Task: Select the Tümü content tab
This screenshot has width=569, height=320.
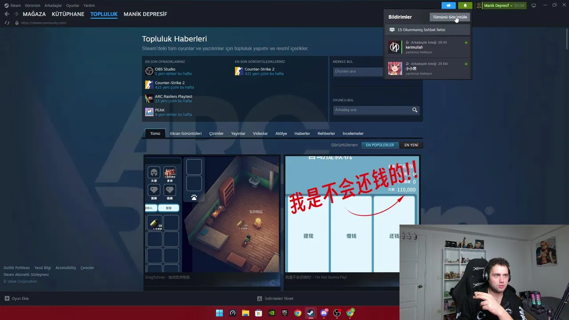Action: tap(155, 133)
